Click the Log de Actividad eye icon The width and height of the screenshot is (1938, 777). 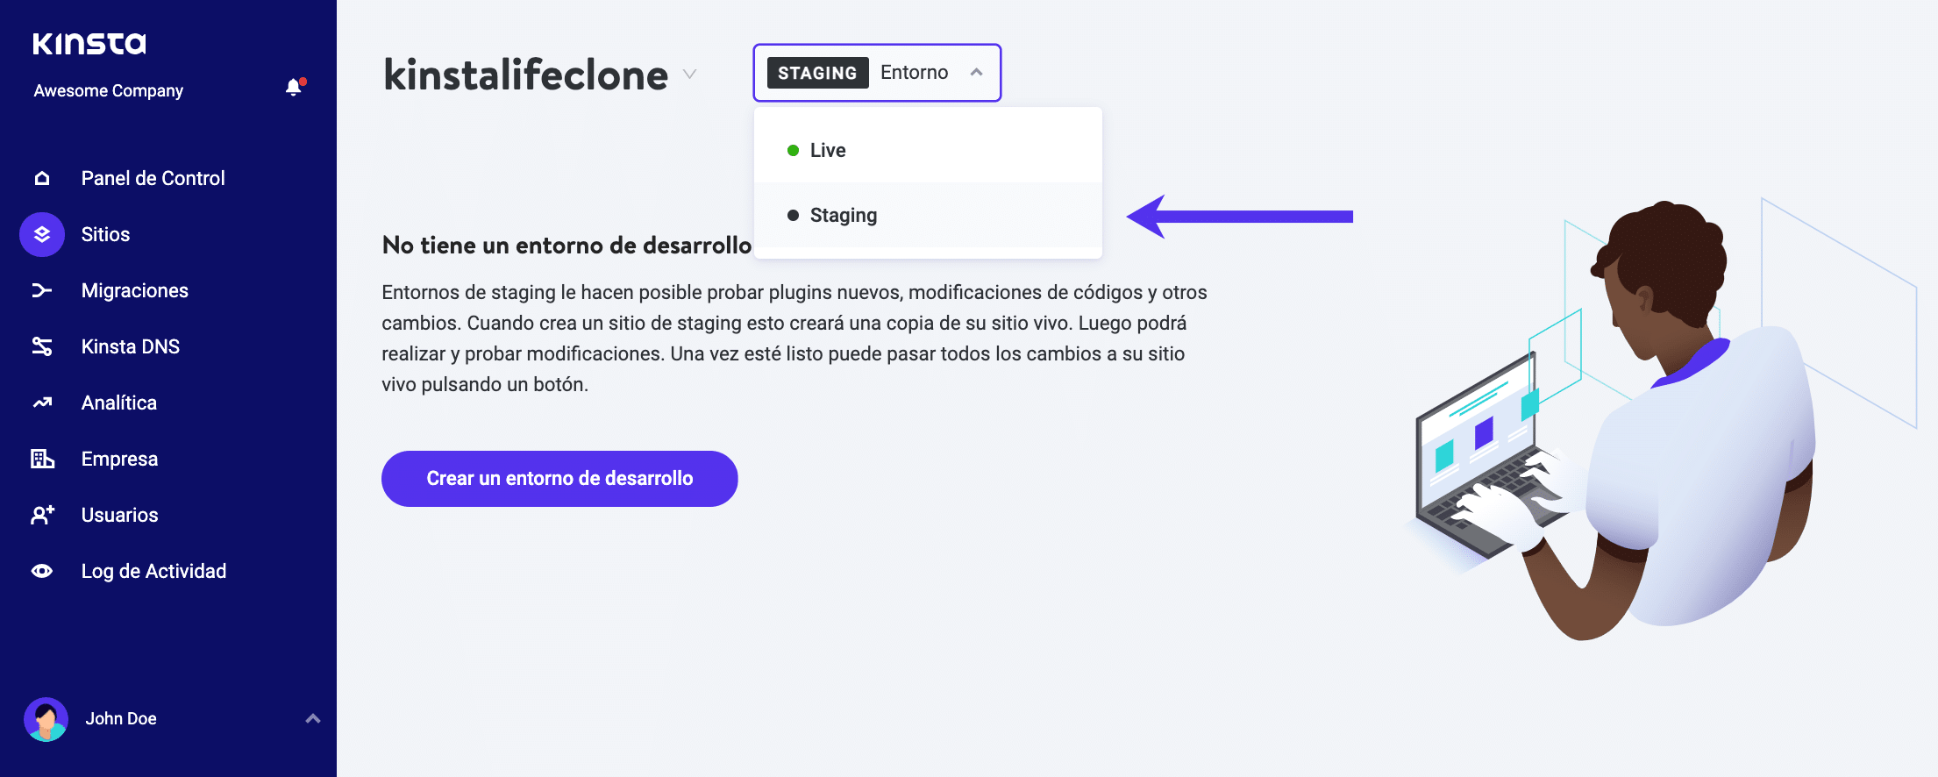pos(42,572)
